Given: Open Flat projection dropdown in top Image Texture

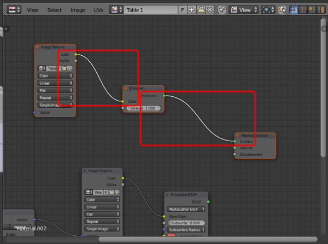Looking at the screenshot, I should pos(55,90).
